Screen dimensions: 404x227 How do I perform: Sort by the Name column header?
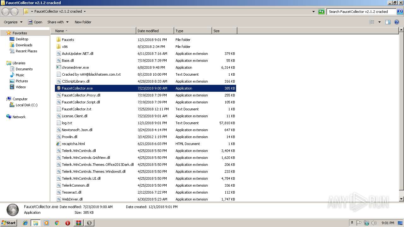[93, 31]
